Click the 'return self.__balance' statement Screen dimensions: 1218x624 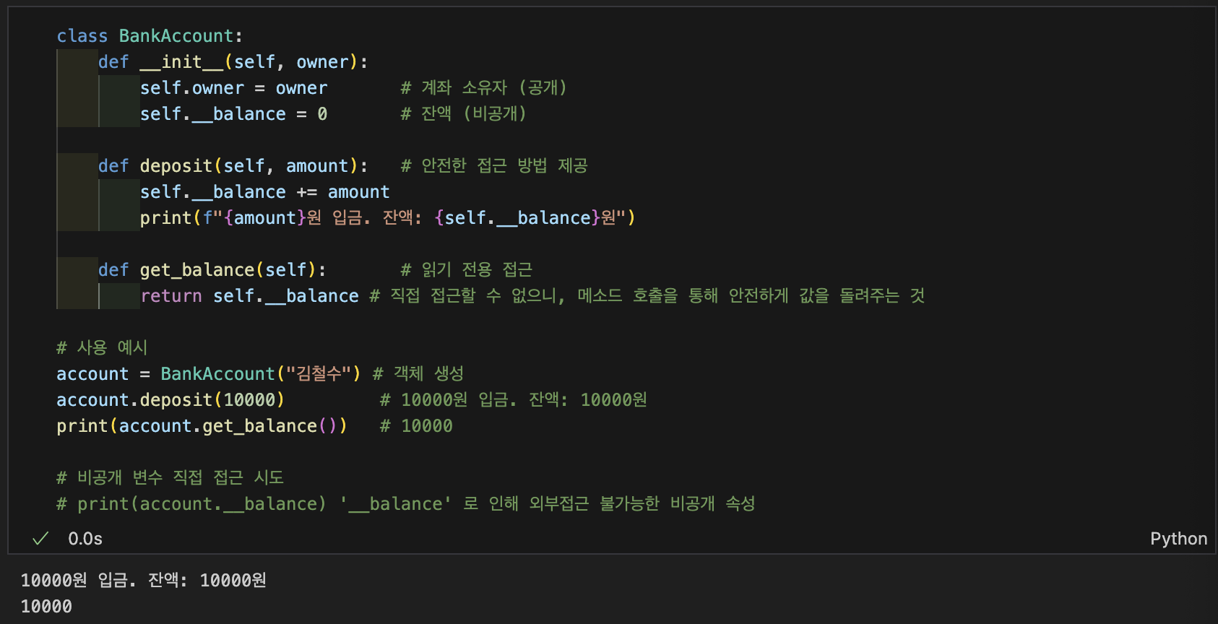[x=250, y=296]
